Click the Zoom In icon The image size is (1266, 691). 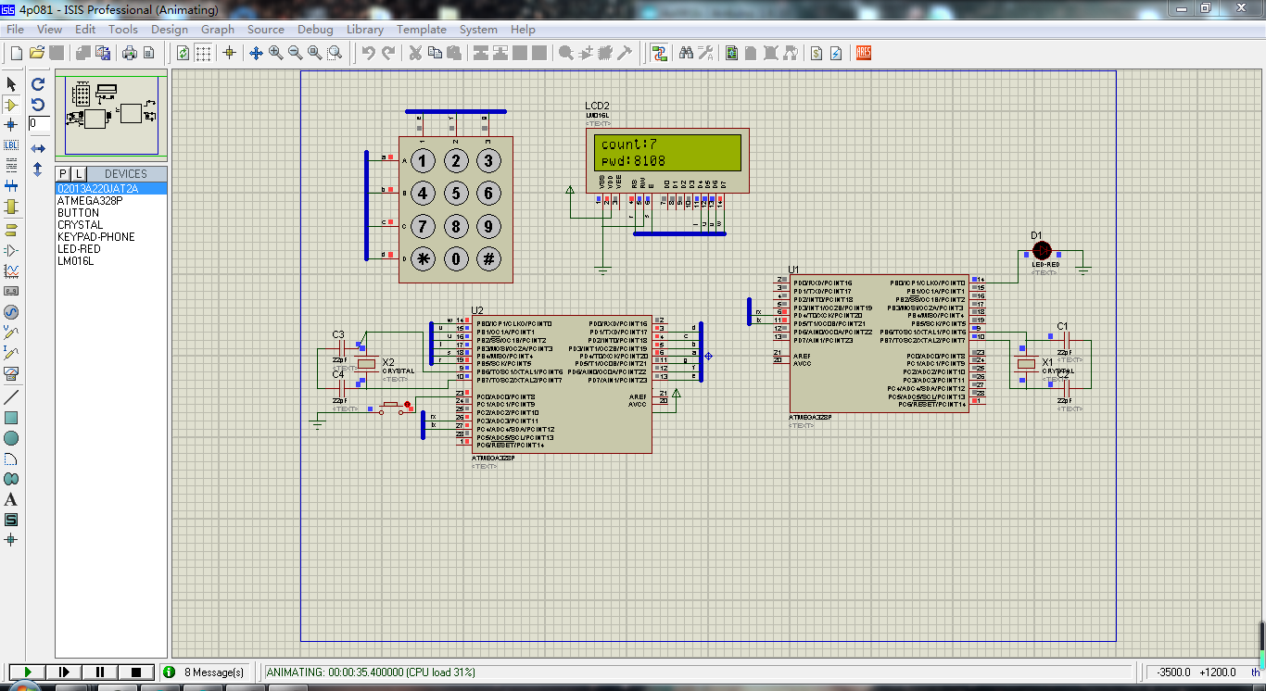point(275,53)
